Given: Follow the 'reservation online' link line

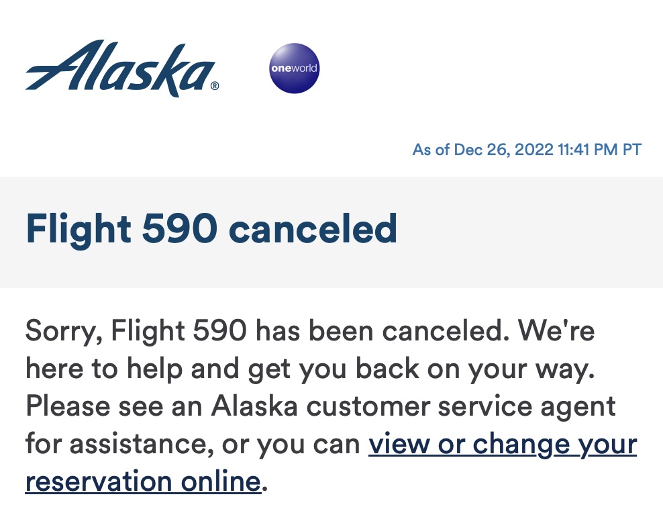Looking at the screenshot, I should 143,481.
